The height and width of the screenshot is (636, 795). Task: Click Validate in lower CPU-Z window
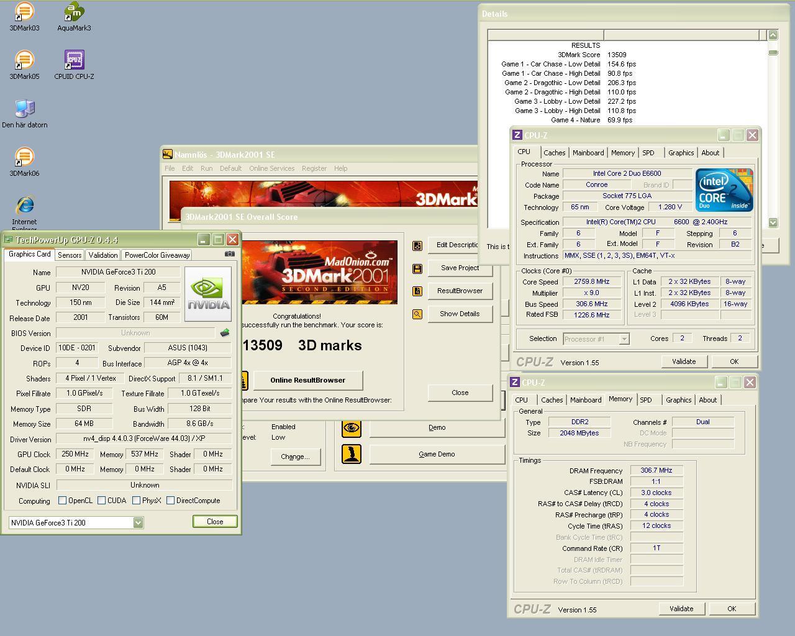[681, 609]
